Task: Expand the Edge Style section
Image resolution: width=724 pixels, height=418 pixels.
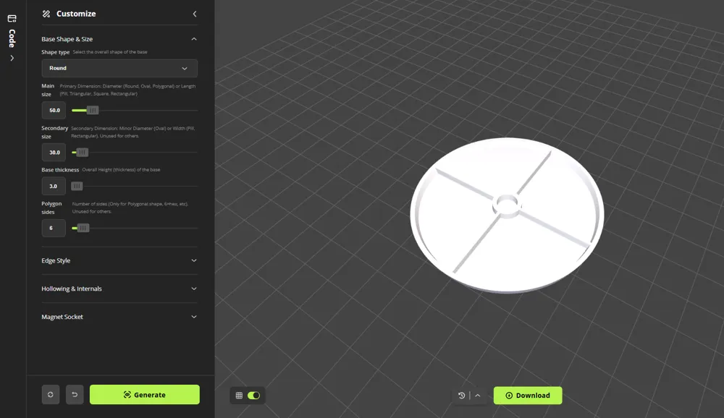Action: point(194,260)
